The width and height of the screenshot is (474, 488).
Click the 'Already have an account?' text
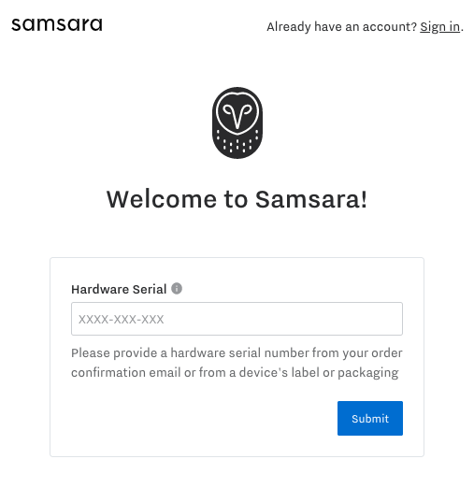341,27
